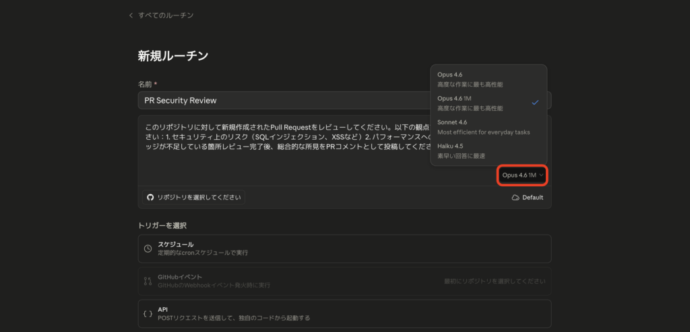Edit the name field PR Security Review
The height and width of the screenshot is (332, 690).
tap(344, 101)
